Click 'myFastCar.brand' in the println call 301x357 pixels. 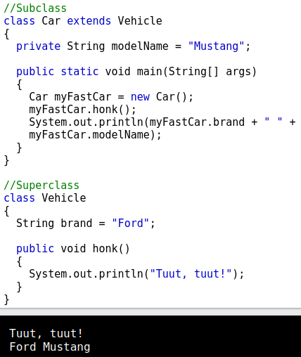coord(197,122)
